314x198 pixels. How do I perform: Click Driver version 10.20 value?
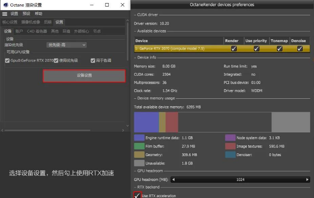click(164, 24)
